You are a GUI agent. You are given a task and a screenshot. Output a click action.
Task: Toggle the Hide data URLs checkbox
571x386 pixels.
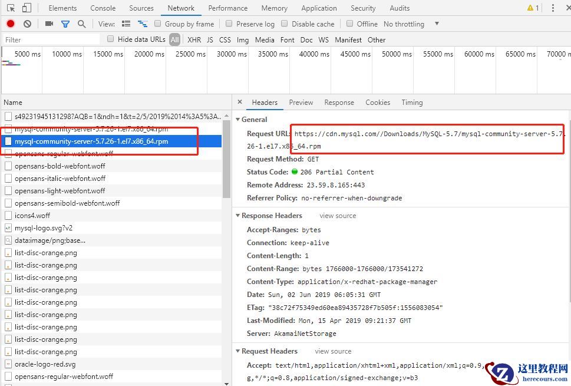click(110, 39)
